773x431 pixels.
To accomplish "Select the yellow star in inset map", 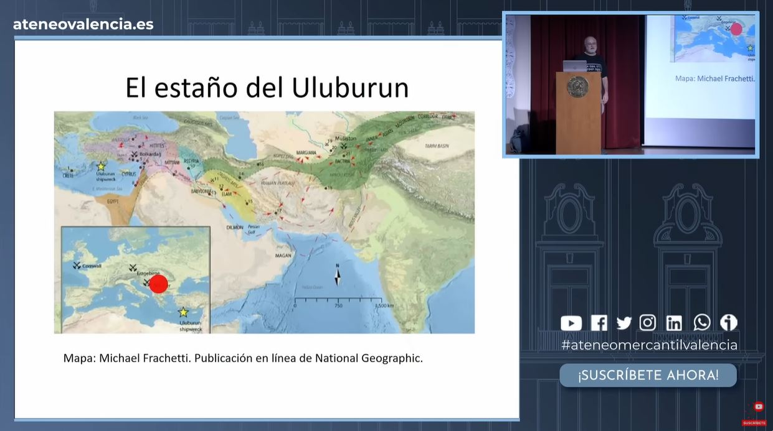I will click(183, 312).
